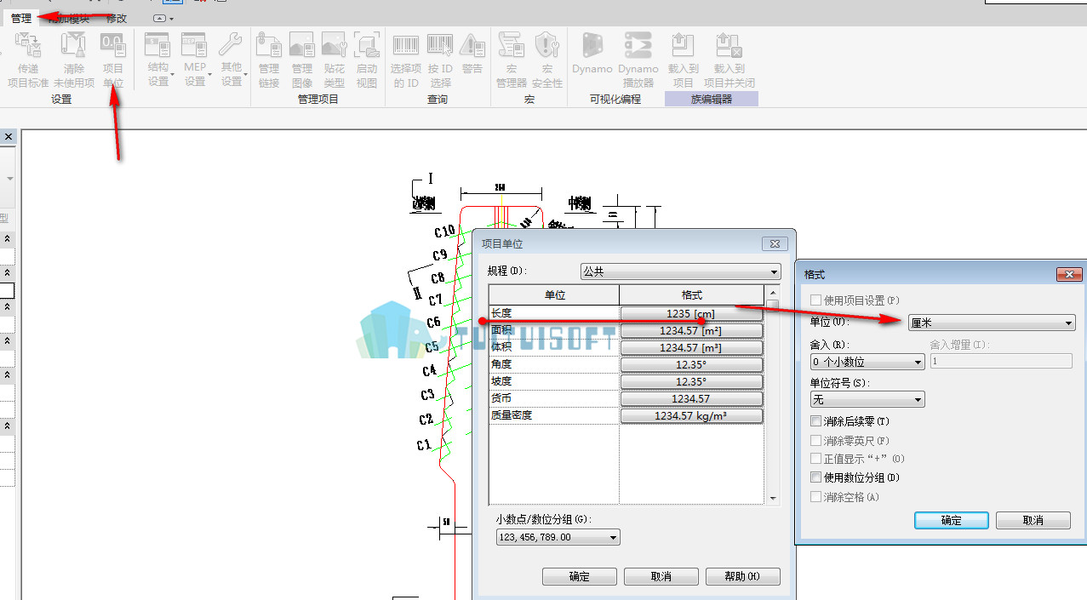Open the Warnings (警告) tool
The image size is (1087, 600).
click(x=472, y=53)
